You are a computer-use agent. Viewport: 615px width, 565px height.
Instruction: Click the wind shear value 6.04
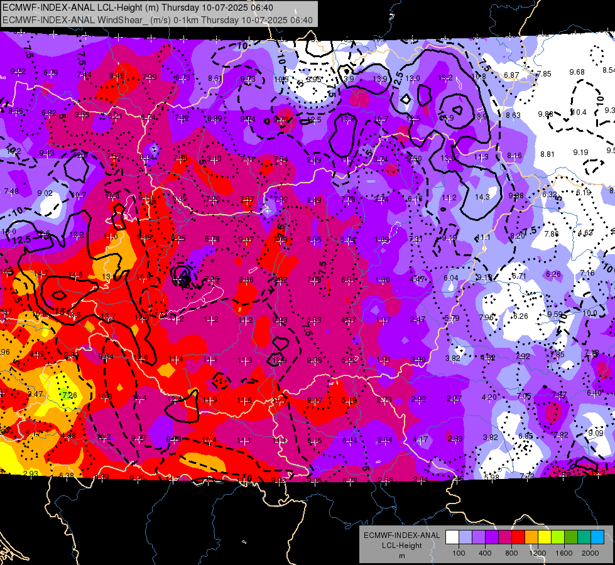pyautogui.click(x=451, y=277)
